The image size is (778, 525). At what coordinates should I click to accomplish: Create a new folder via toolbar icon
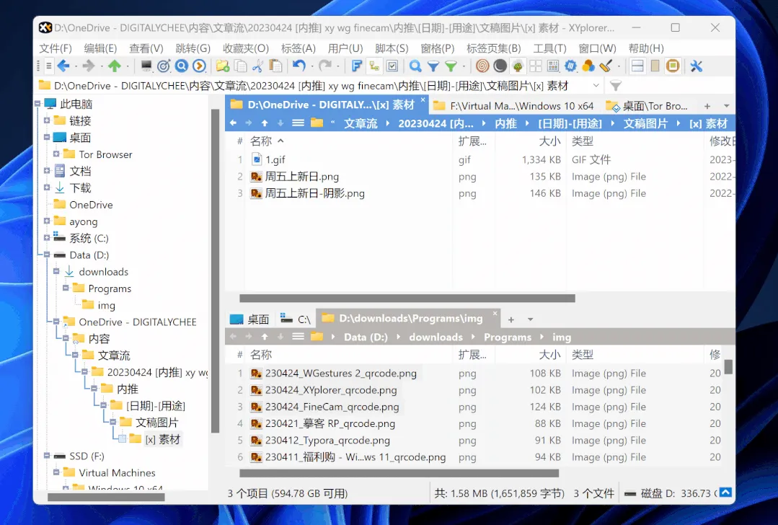[223, 66]
